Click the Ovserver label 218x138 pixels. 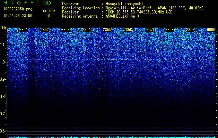click(x=70, y=4)
